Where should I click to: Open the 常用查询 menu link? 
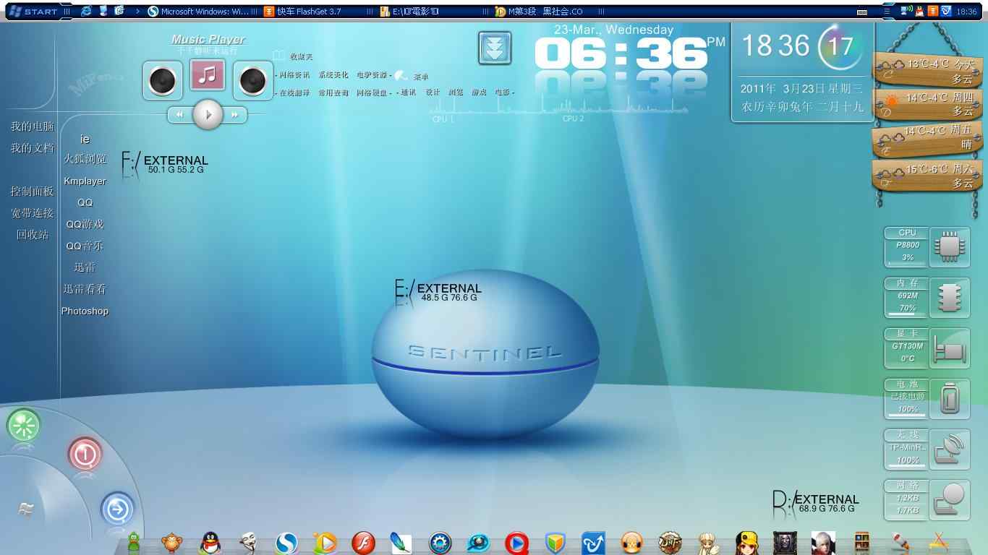(333, 92)
